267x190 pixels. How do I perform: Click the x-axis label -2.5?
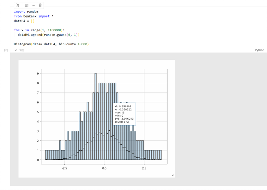64,168
